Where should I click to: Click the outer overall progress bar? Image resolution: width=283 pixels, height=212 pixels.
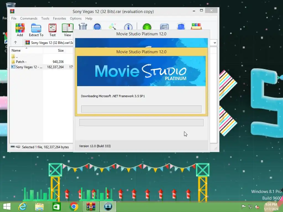click(x=141, y=123)
